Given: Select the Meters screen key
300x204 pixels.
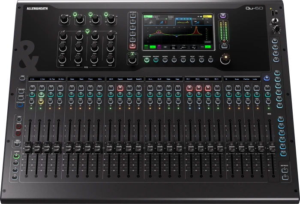Looking at the screenshot, I should [x=165, y=60].
